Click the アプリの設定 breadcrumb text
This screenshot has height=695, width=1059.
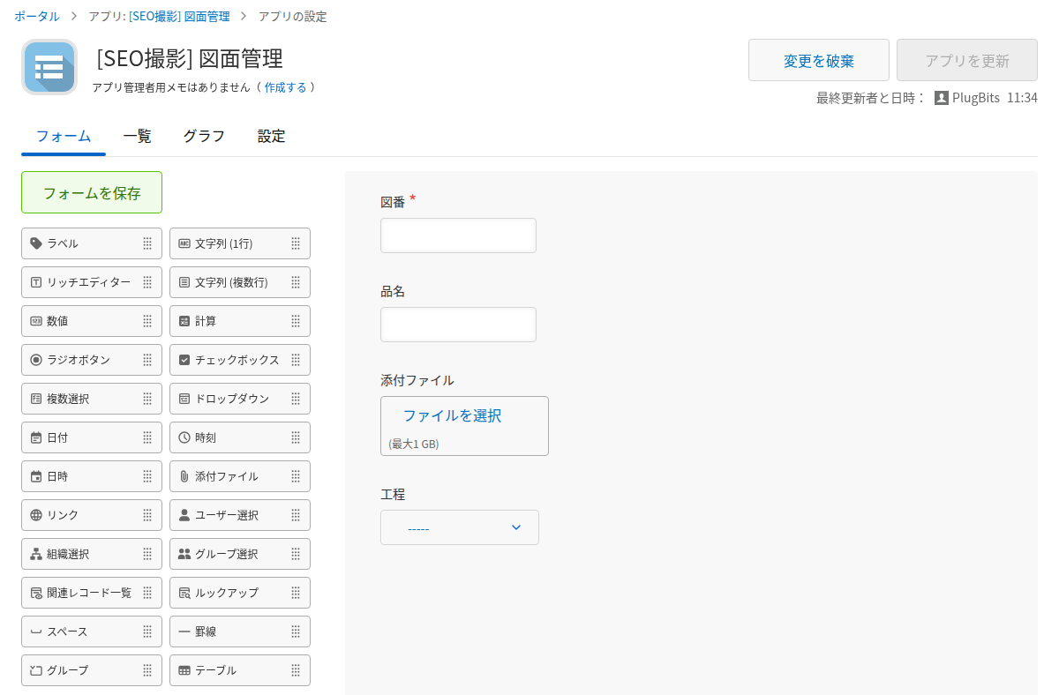click(x=292, y=16)
